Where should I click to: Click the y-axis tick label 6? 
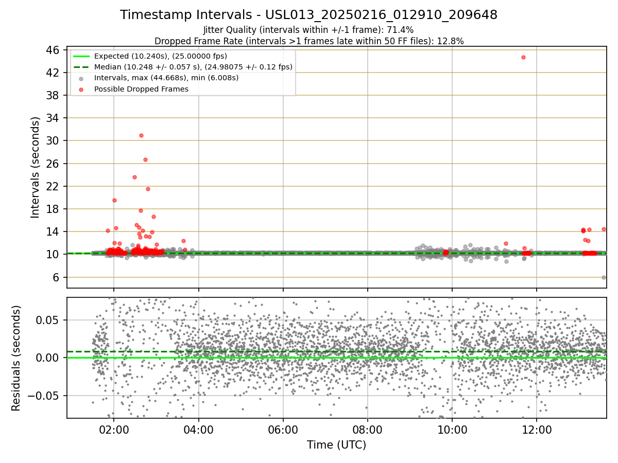click(x=57, y=277)
